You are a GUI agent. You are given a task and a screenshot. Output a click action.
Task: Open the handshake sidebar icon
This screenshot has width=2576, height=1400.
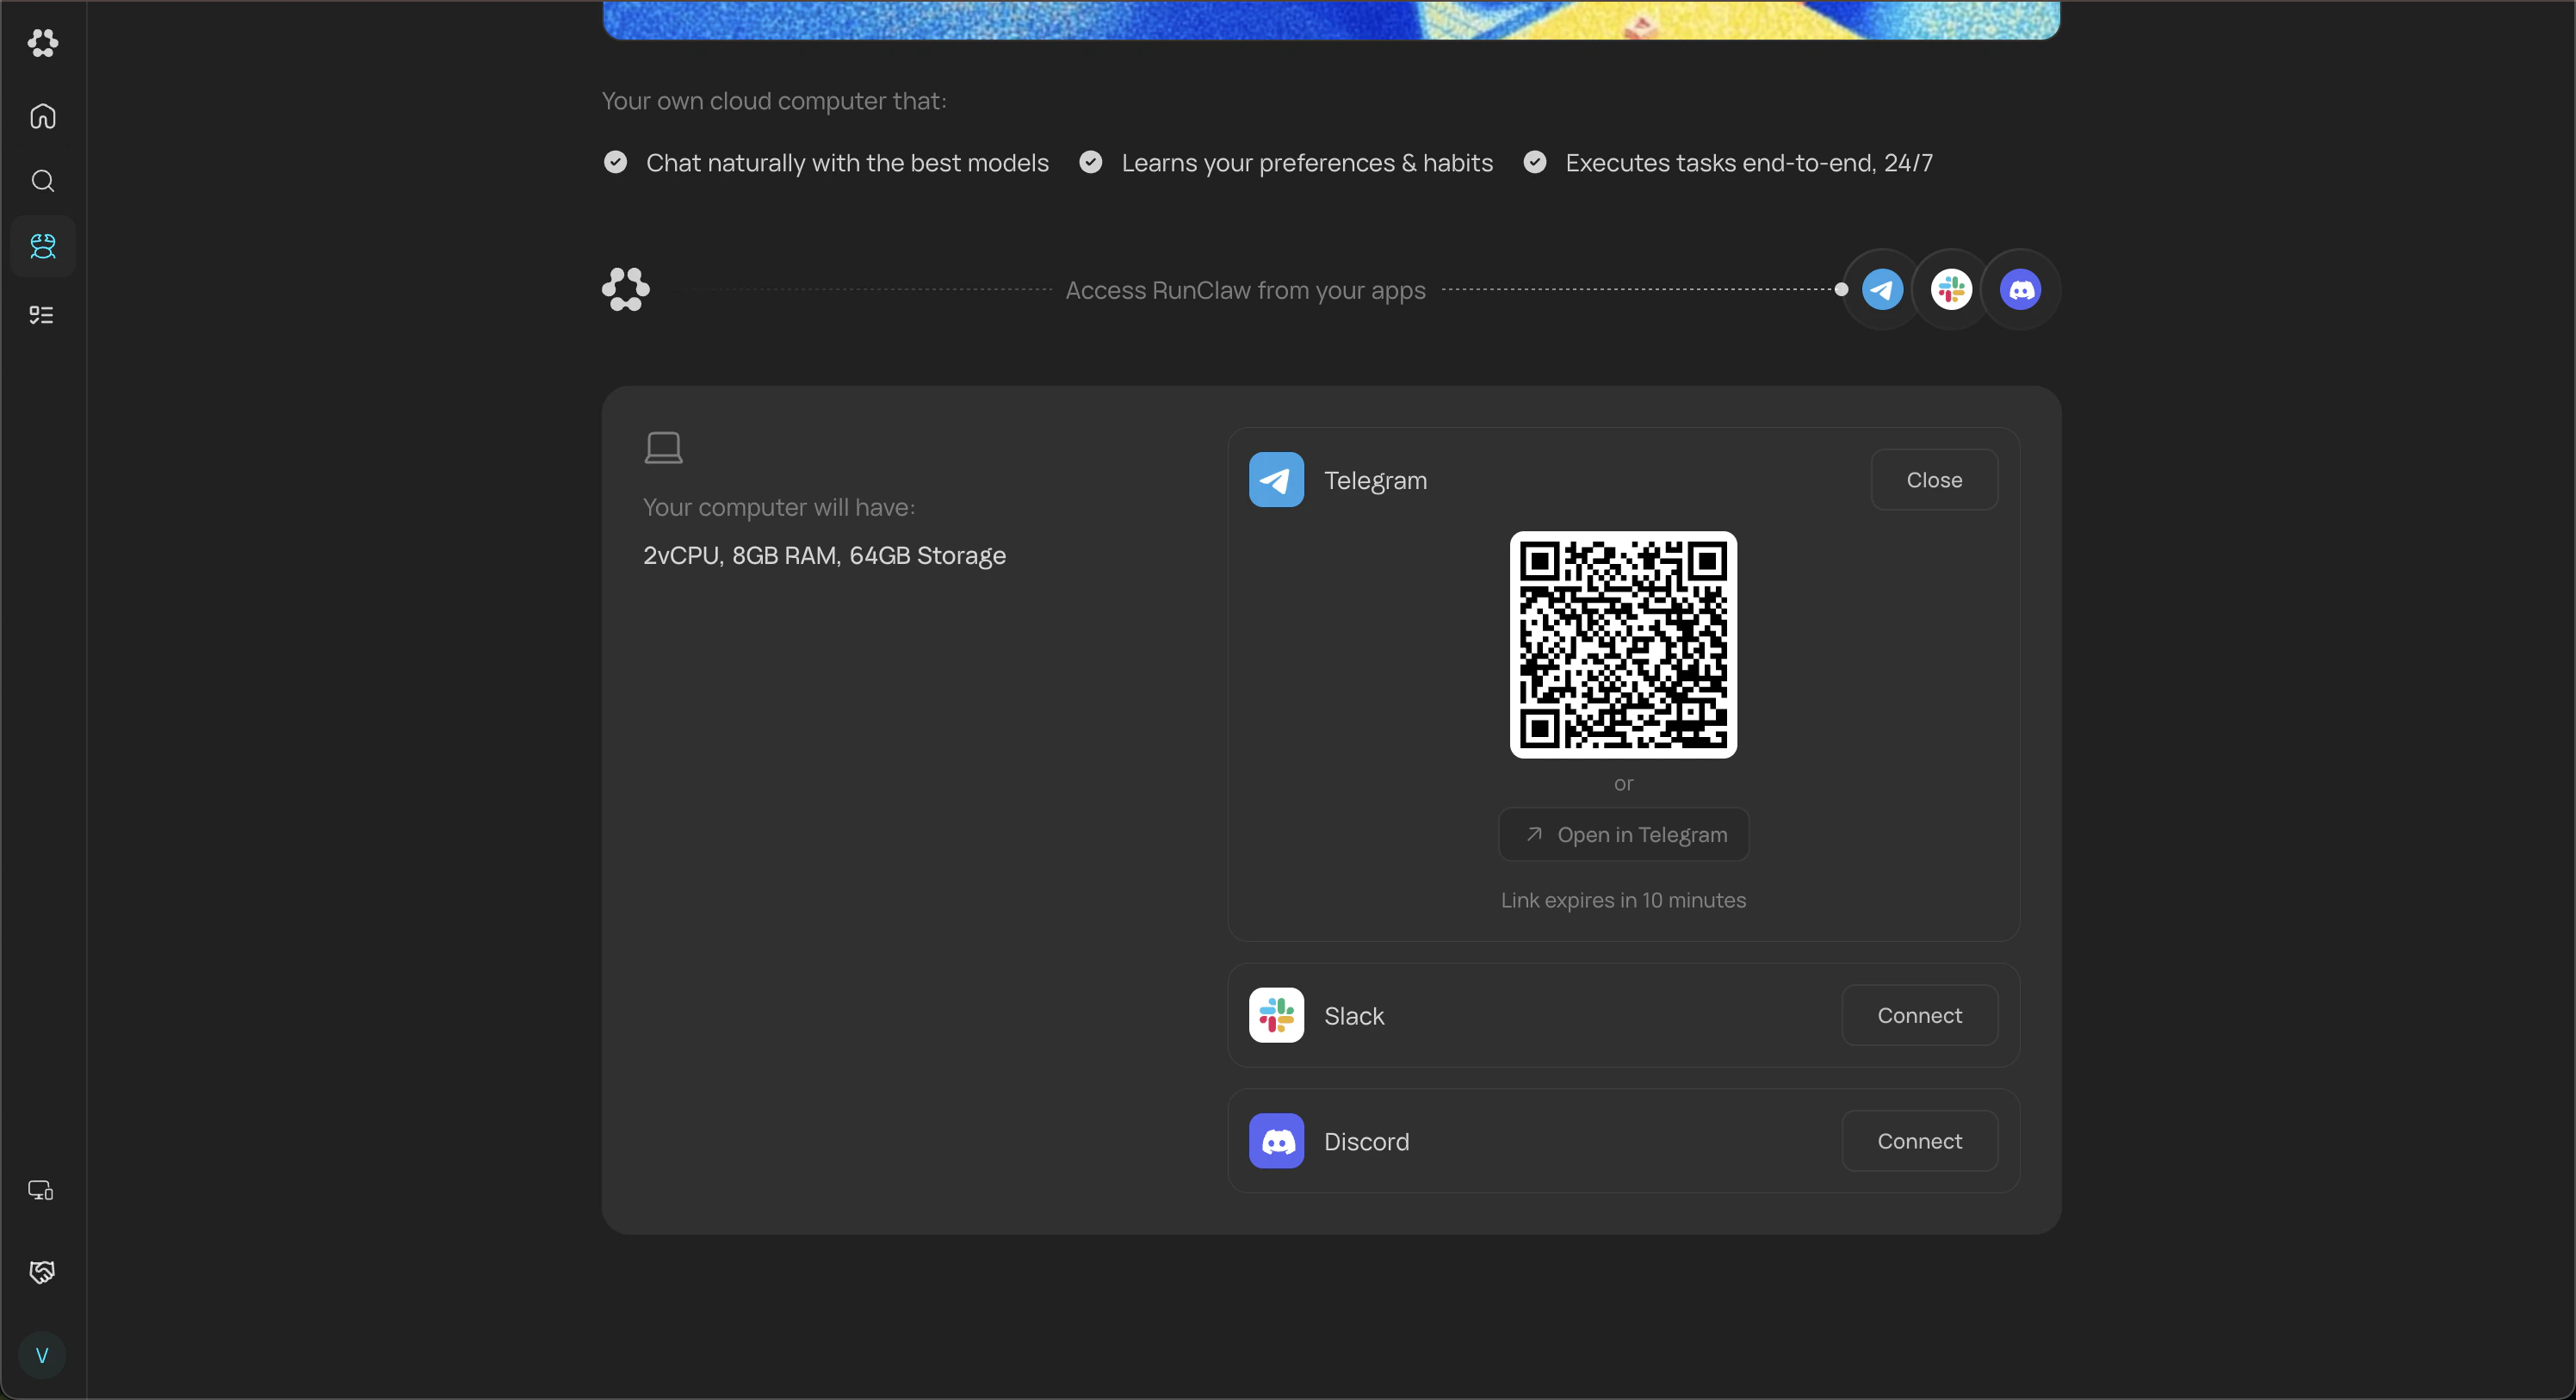41,1272
